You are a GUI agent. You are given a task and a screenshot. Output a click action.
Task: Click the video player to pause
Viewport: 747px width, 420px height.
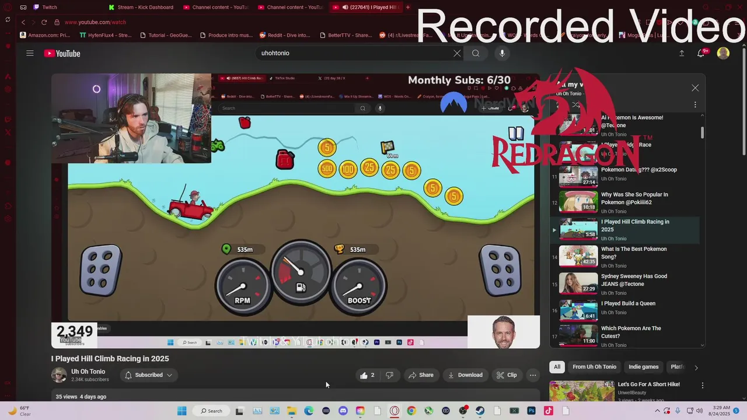[x=295, y=211]
